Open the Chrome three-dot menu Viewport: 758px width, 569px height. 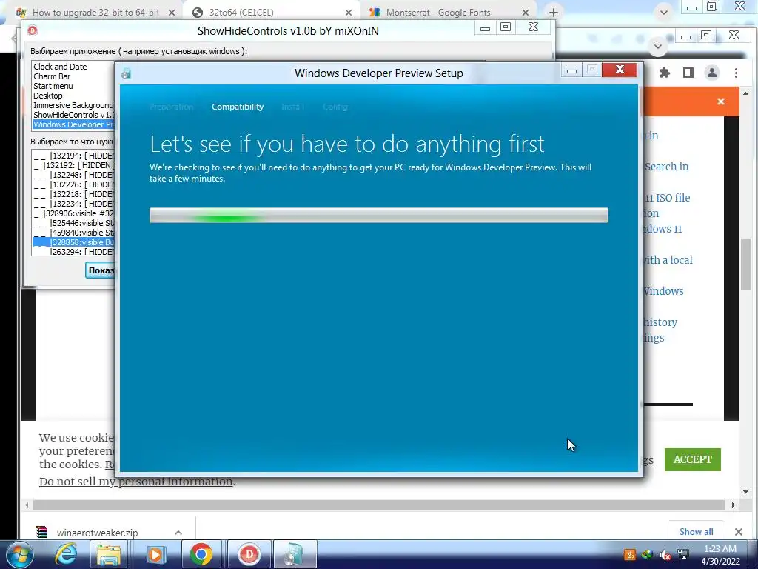[x=736, y=73]
